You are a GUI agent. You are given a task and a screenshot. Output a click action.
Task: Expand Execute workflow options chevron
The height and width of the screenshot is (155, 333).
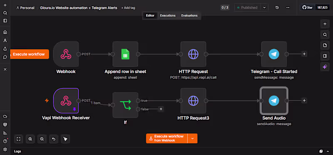[x=192, y=138]
